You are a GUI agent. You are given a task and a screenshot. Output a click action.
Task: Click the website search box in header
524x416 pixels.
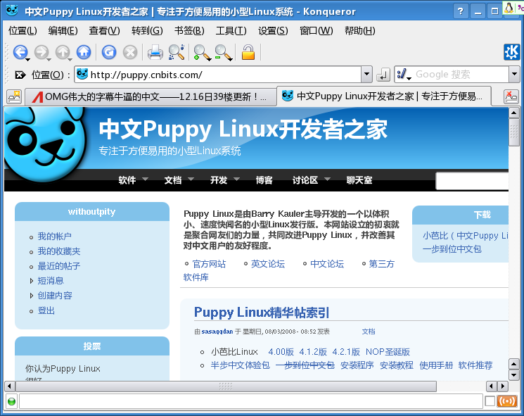pyautogui.click(x=472, y=182)
